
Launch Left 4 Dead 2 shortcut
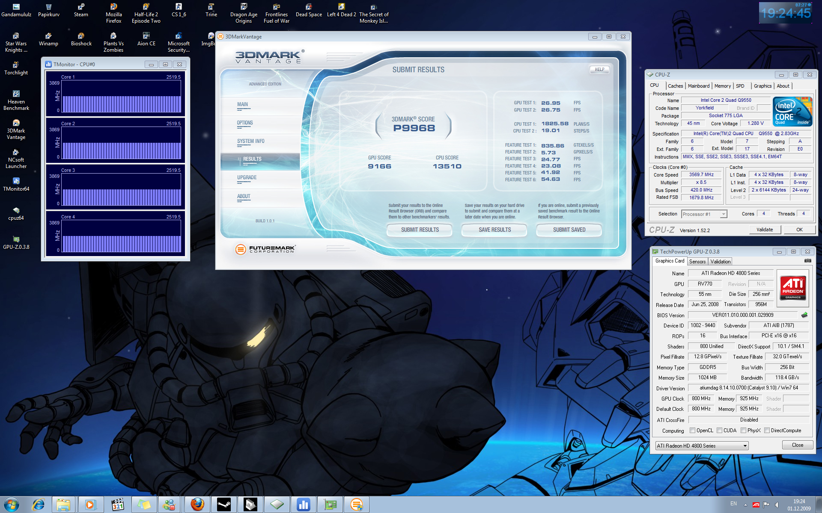click(x=341, y=10)
